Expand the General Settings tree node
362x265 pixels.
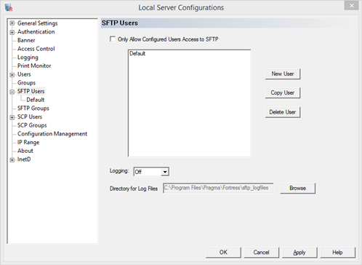point(12,23)
